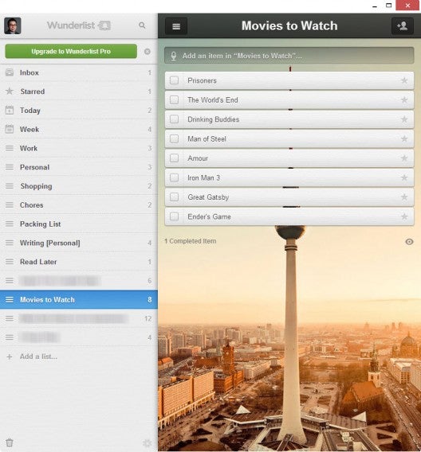Select the Writing [Personal] list

click(79, 243)
